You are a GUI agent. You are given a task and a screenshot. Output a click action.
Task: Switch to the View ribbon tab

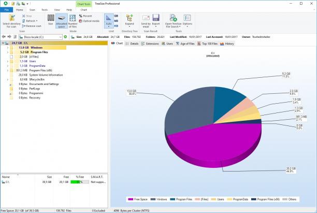[x=57, y=10]
